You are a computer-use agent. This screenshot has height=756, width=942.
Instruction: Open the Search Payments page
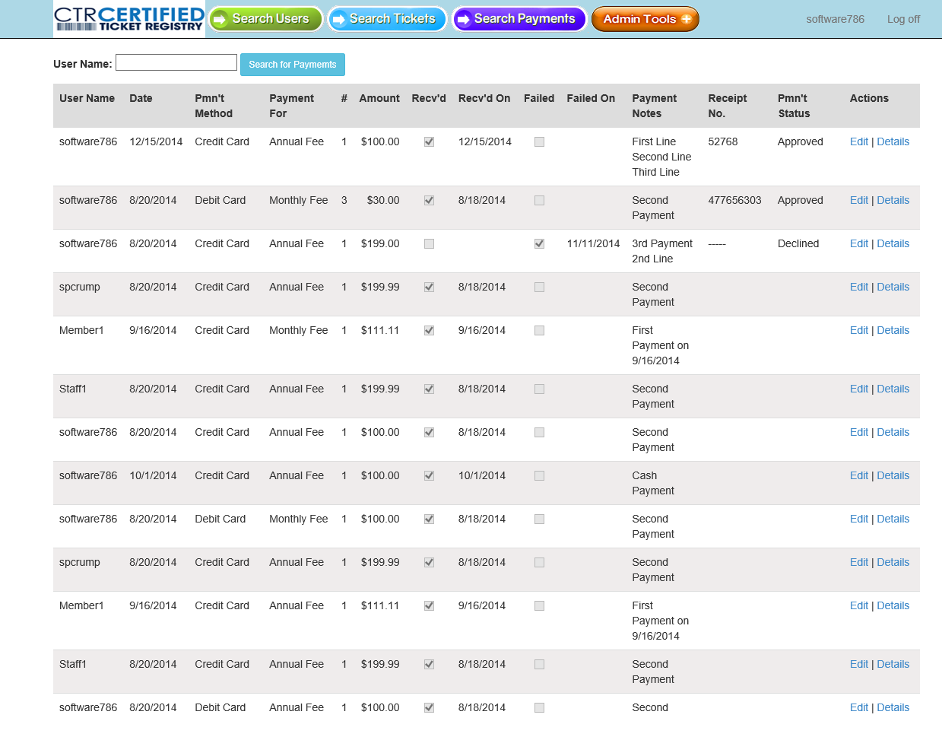[519, 19]
